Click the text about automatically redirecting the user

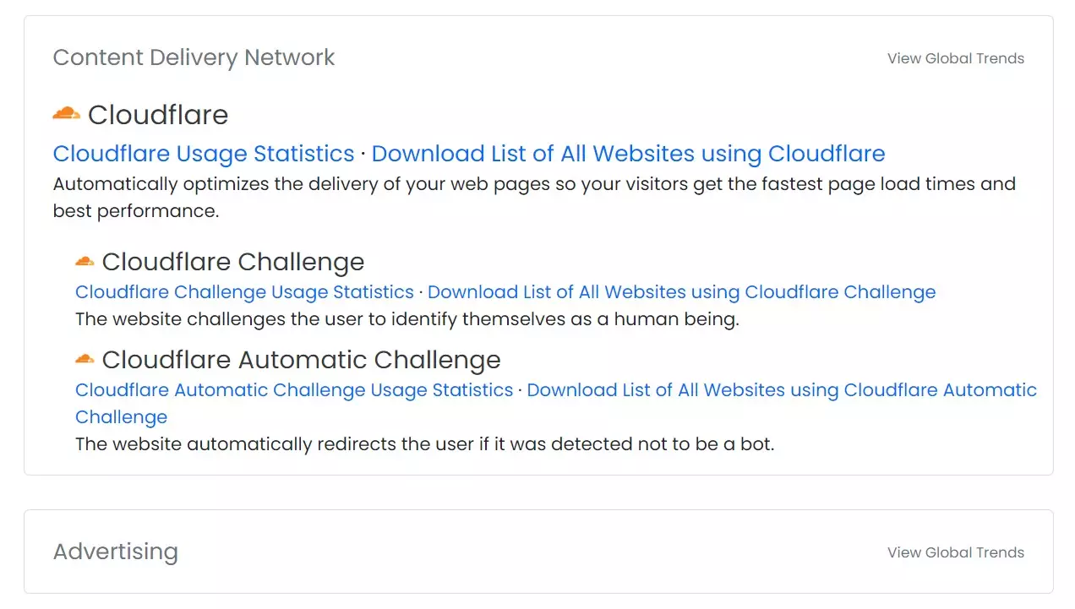424,443
